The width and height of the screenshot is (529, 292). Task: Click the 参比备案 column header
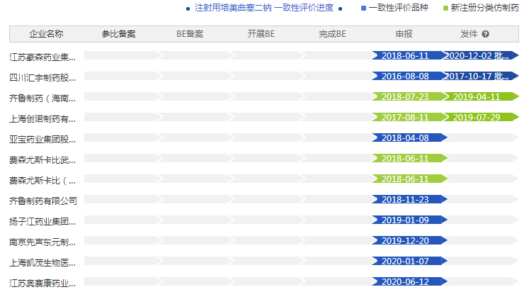(118, 34)
